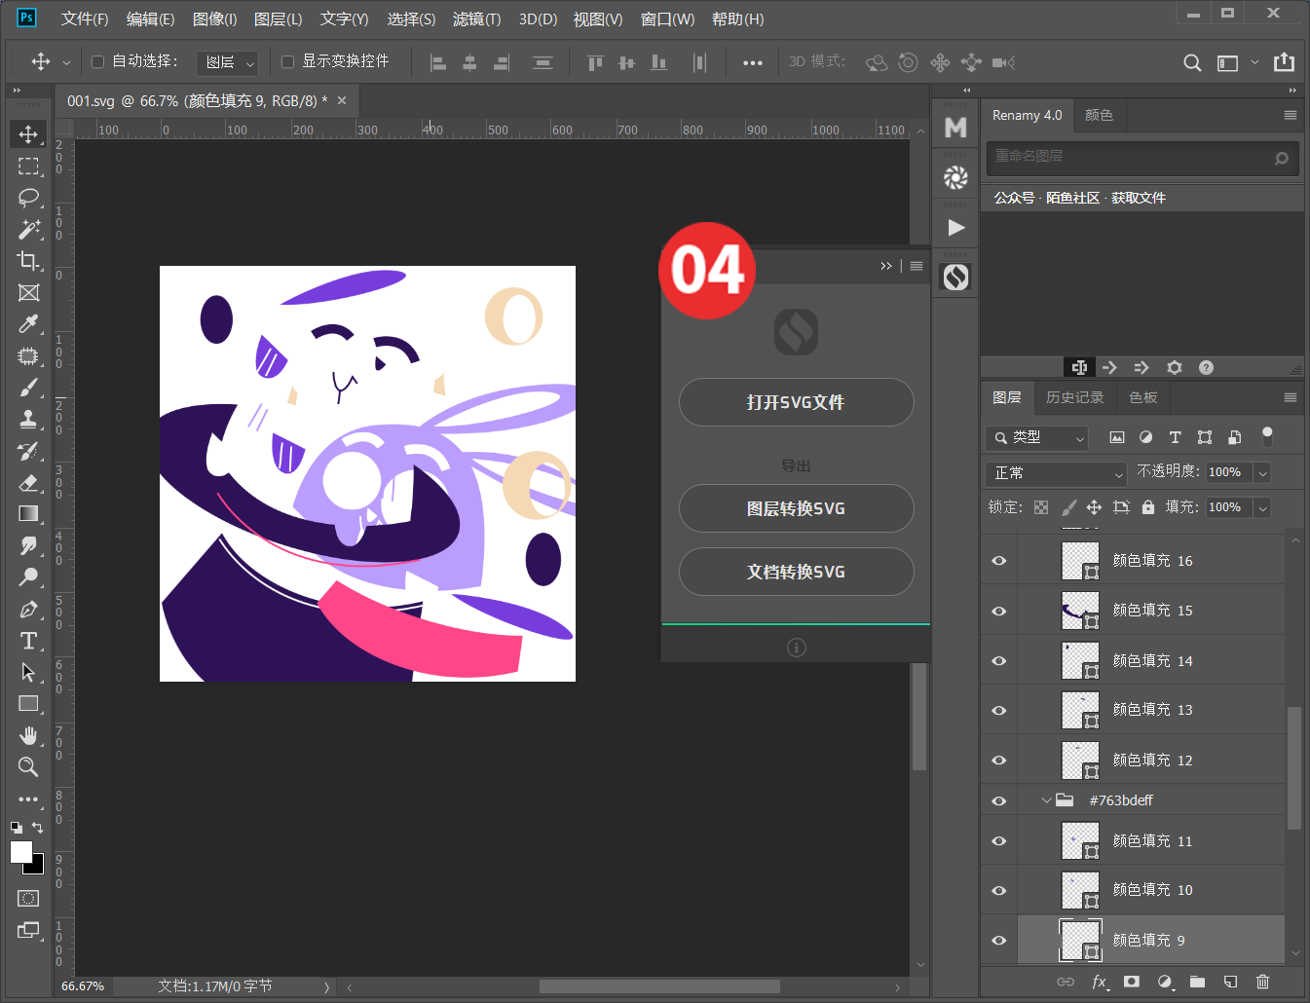Select the Eyedropper tool

pyautogui.click(x=28, y=324)
